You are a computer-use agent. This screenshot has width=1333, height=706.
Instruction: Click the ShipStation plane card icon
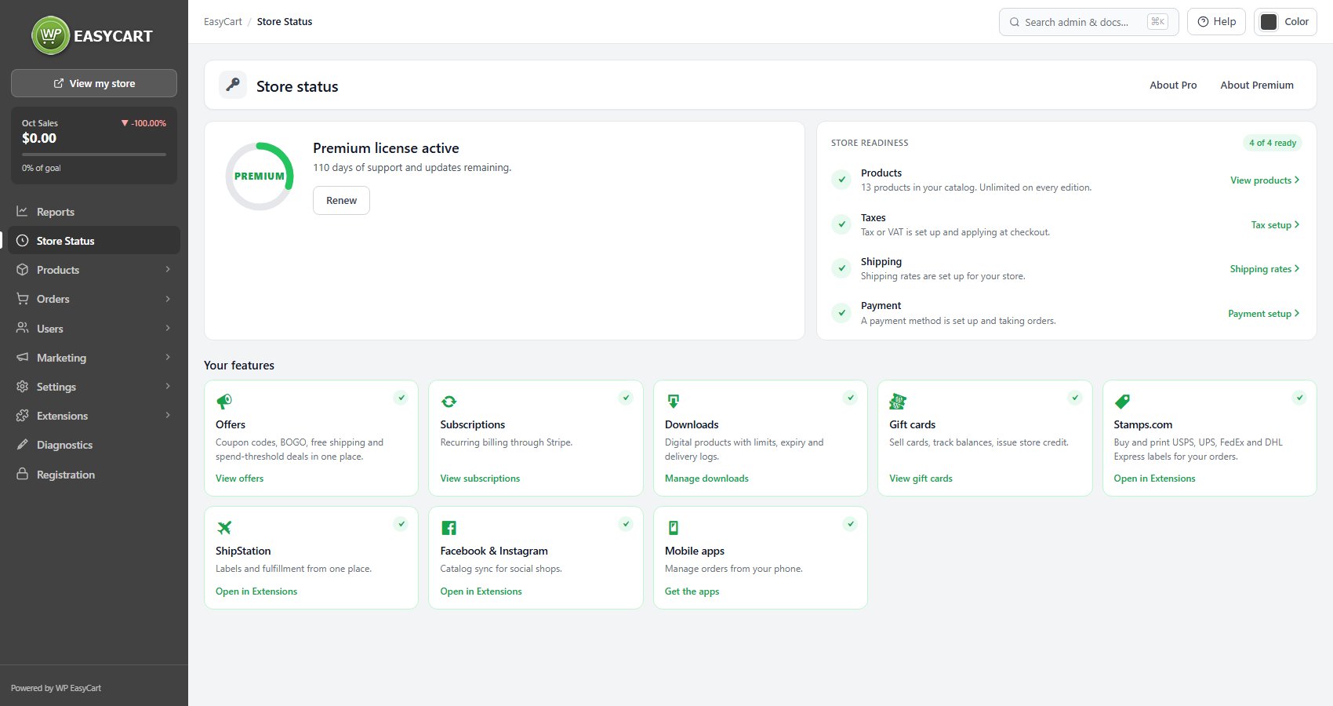click(x=224, y=528)
